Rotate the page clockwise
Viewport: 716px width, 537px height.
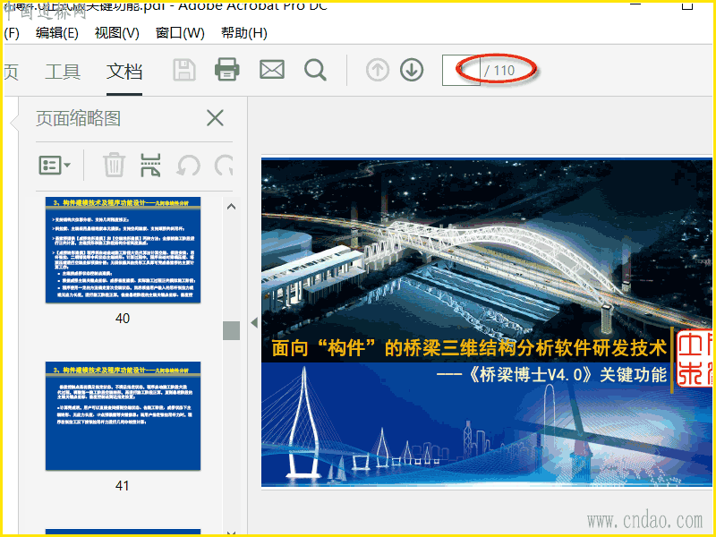224,165
